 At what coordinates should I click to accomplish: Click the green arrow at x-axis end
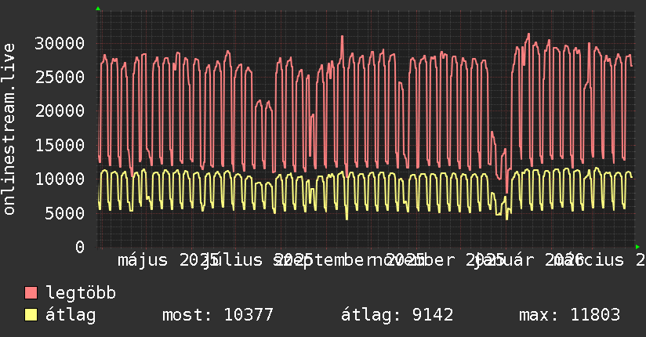(637, 247)
